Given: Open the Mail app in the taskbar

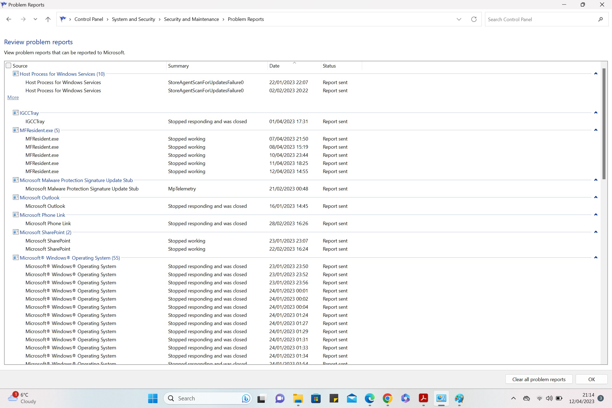Looking at the screenshot, I should (x=352, y=398).
